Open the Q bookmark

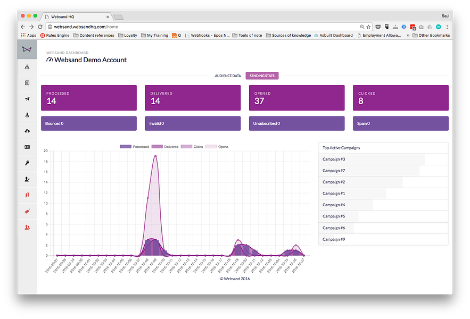pyautogui.click(x=177, y=35)
